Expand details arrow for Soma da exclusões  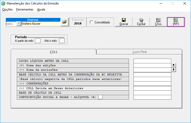click(174, 70)
